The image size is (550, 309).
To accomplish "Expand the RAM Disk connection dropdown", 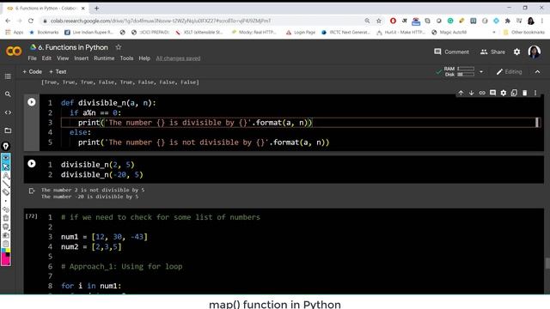I will (481, 71).
